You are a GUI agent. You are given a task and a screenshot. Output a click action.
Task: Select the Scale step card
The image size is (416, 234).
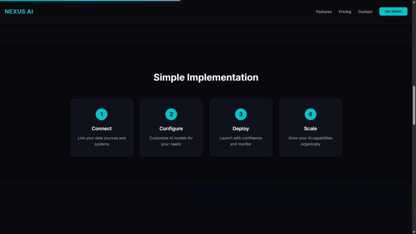point(310,127)
